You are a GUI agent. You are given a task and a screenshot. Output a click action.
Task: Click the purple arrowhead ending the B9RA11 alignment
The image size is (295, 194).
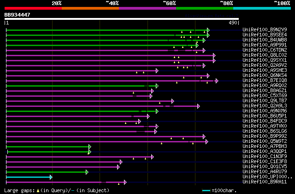pyautogui.click(x=125, y=182)
